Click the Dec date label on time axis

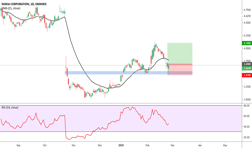tap(100, 145)
